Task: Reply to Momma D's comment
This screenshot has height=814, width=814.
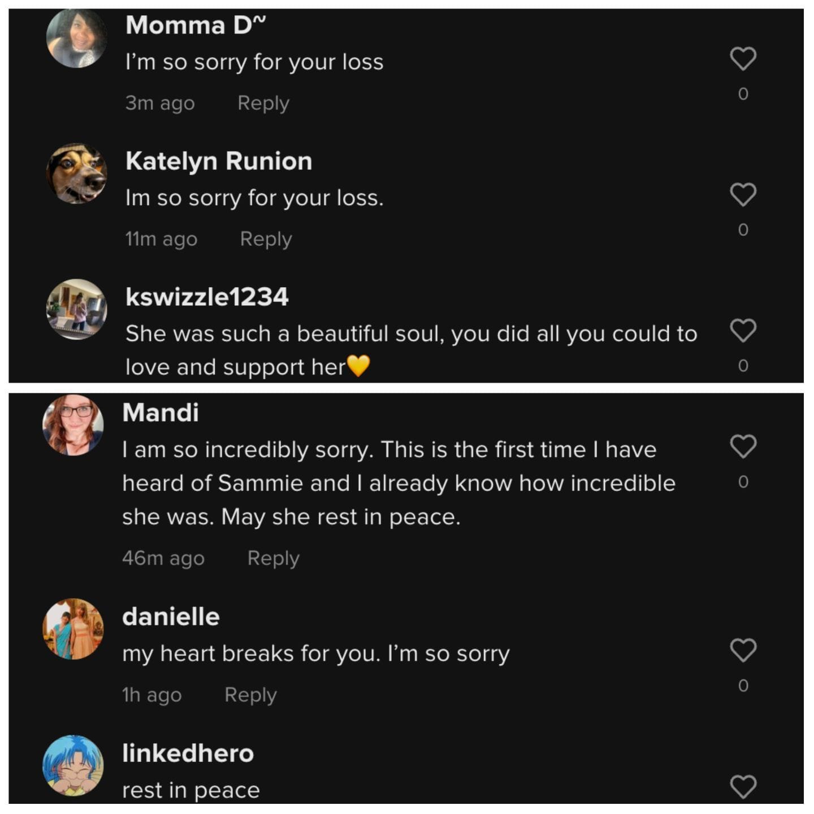Action: [263, 103]
